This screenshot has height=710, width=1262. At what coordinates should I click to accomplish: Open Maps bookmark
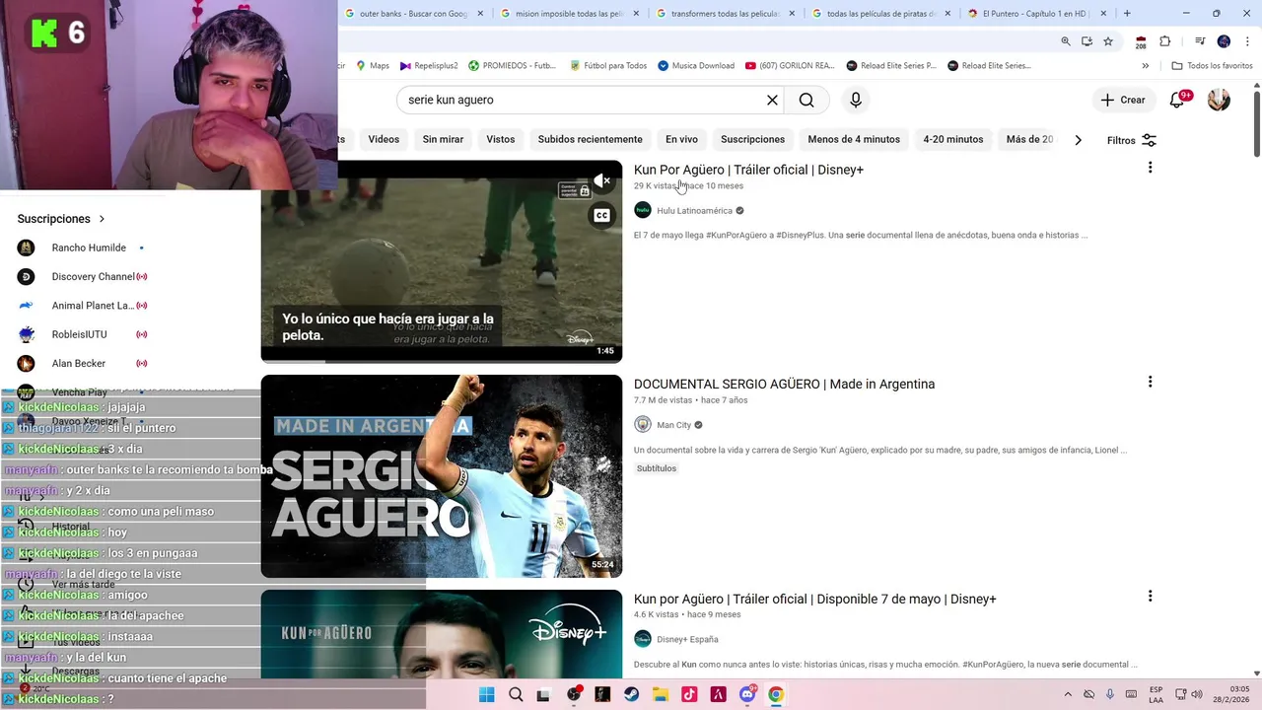point(371,66)
